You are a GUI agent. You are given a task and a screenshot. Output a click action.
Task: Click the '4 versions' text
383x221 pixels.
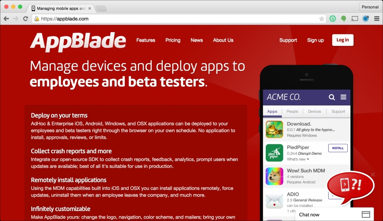pos(295,177)
